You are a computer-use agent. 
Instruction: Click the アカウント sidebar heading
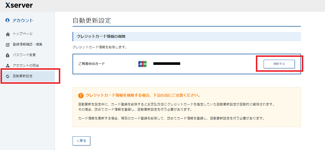coord(23,20)
